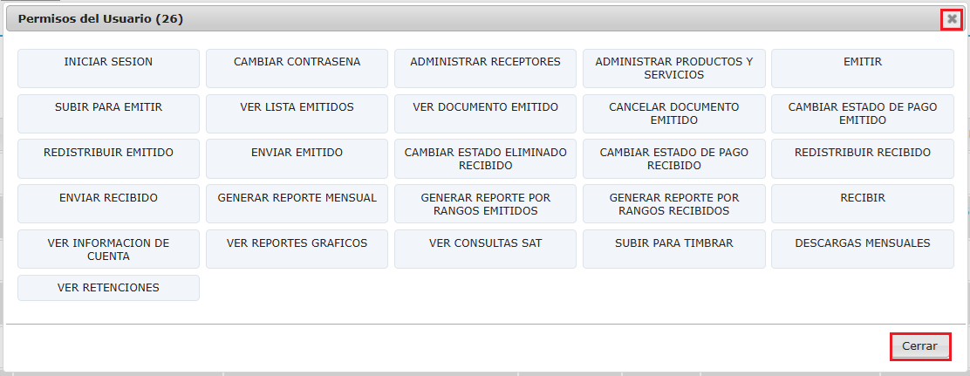Screen dimensions: 970x376
Task: Select the GENERAR REPORTE MENSUAL tile
Action: click(297, 203)
